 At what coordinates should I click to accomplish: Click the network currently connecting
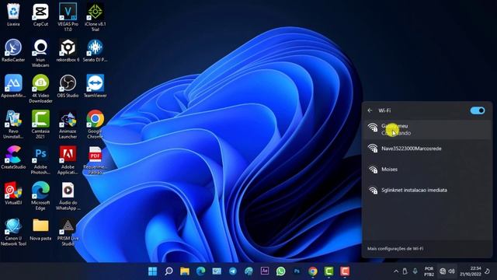tap(427, 130)
